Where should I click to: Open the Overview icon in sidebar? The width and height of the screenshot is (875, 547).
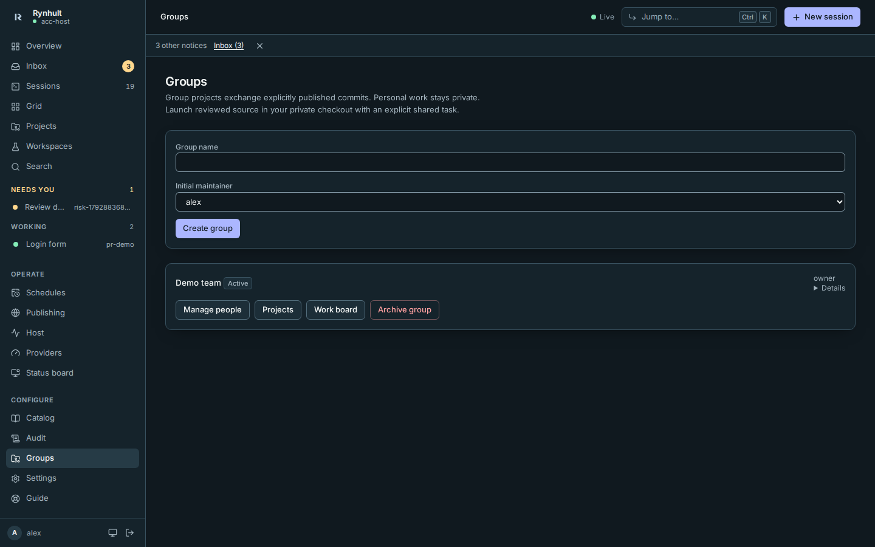(16, 46)
